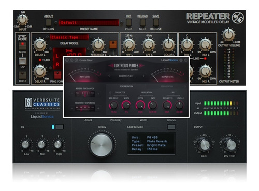Decrease Reverb Time Damper with minus button
This screenshot has width=259, height=191.
click(x=72, y=94)
